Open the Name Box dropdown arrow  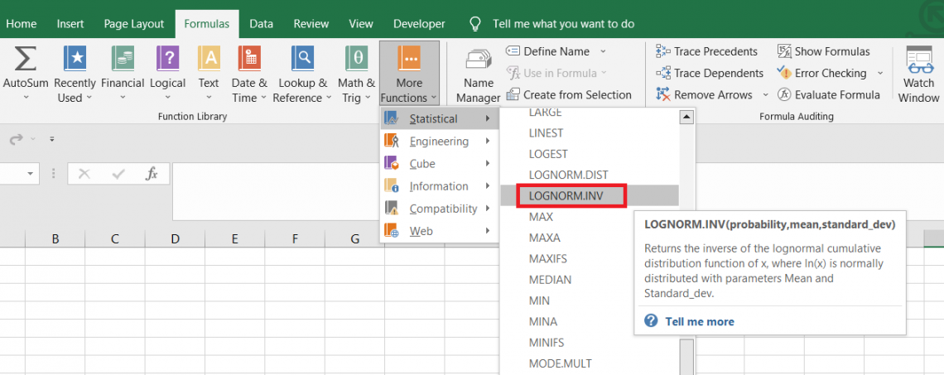pyautogui.click(x=31, y=174)
